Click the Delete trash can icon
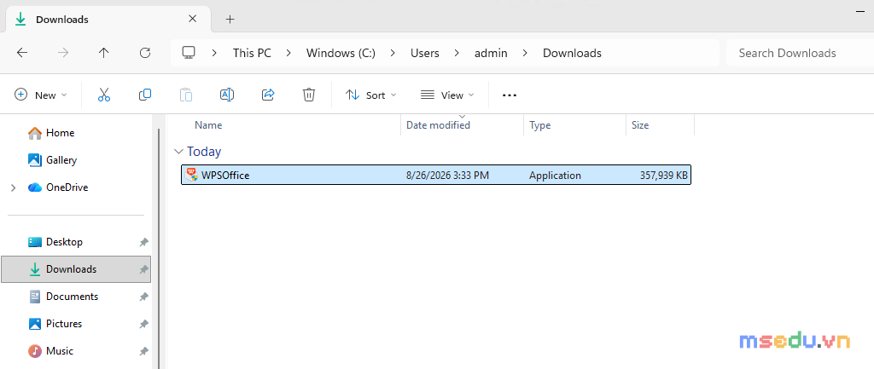This screenshot has height=369, width=874. coord(309,95)
